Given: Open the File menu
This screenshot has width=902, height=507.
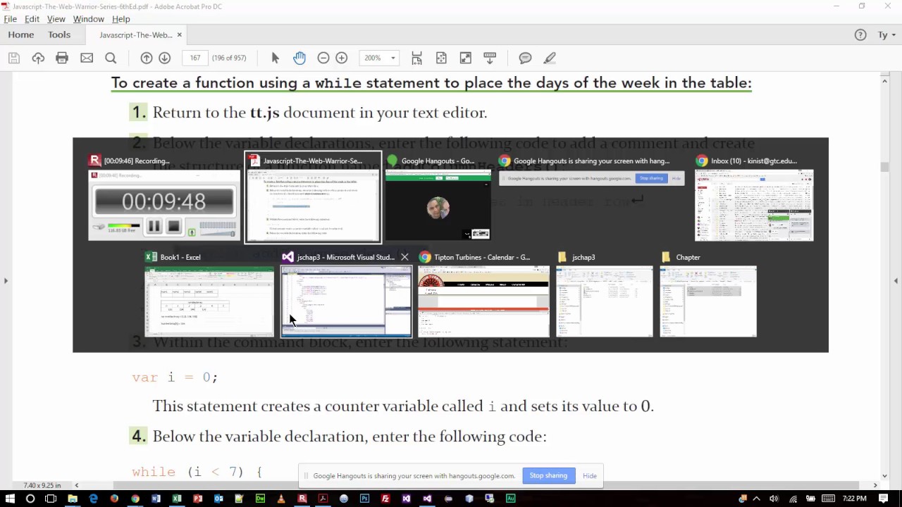Looking at the screenshot, I should point(10,19).
